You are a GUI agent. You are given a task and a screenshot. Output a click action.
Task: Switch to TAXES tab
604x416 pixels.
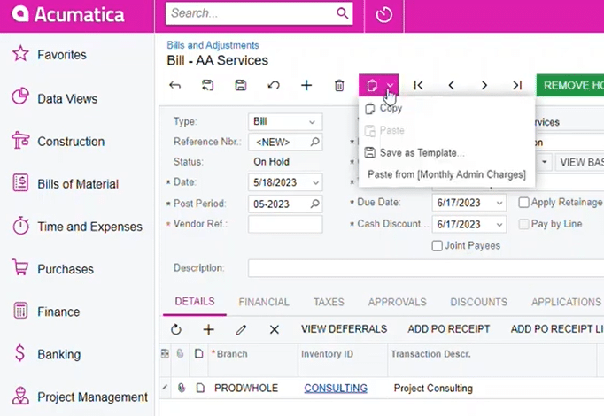(329, 302)
